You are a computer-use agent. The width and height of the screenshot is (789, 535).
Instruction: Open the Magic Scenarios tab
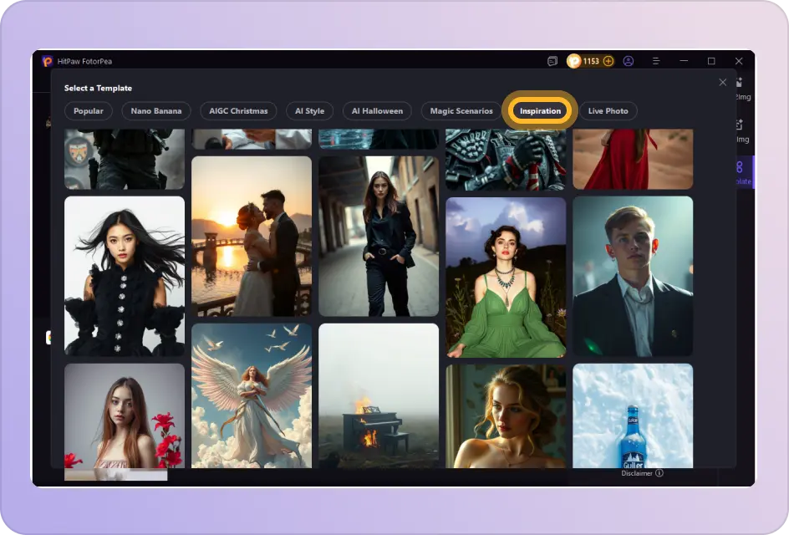pos(461,111)
